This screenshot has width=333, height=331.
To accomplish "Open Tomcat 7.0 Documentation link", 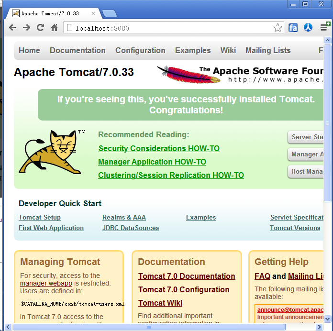I will point(187,276).
